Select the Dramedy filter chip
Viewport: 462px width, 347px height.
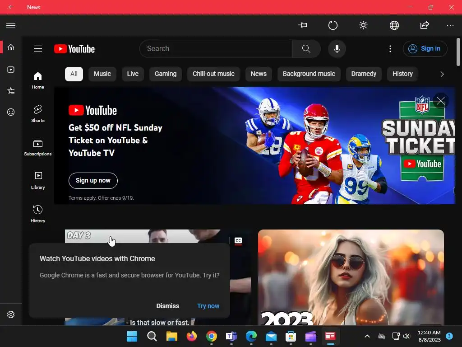click(364, 74)
